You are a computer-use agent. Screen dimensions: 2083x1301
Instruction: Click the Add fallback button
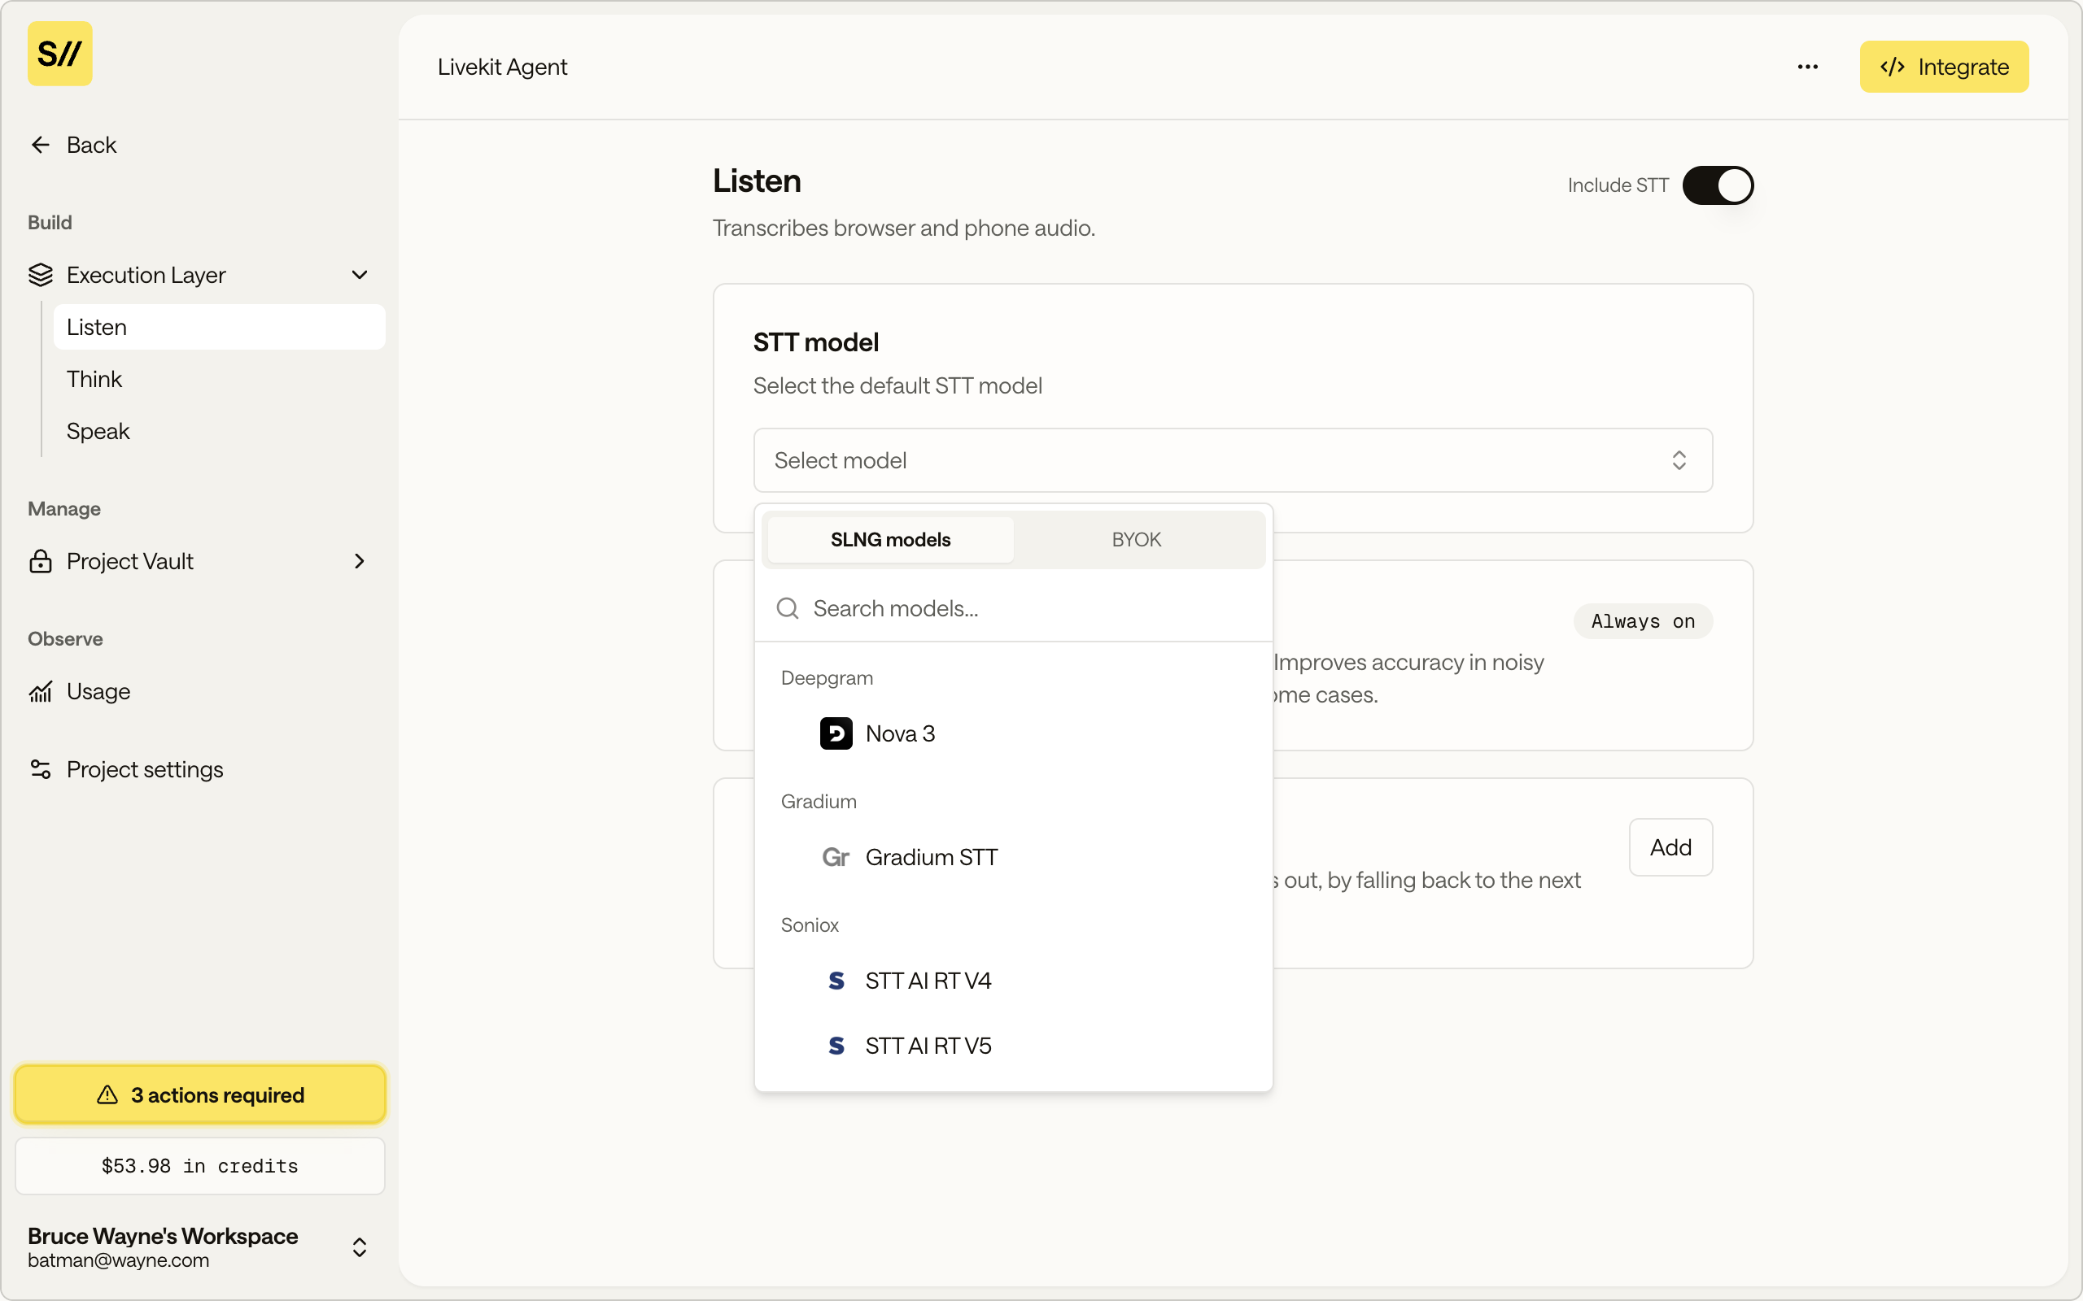click(1670, 847)
